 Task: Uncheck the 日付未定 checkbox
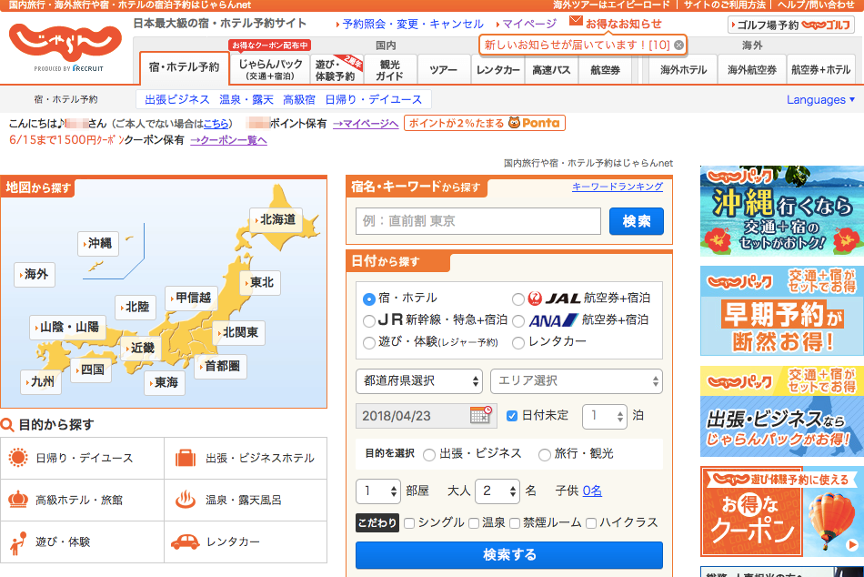[x=512, y=416]
